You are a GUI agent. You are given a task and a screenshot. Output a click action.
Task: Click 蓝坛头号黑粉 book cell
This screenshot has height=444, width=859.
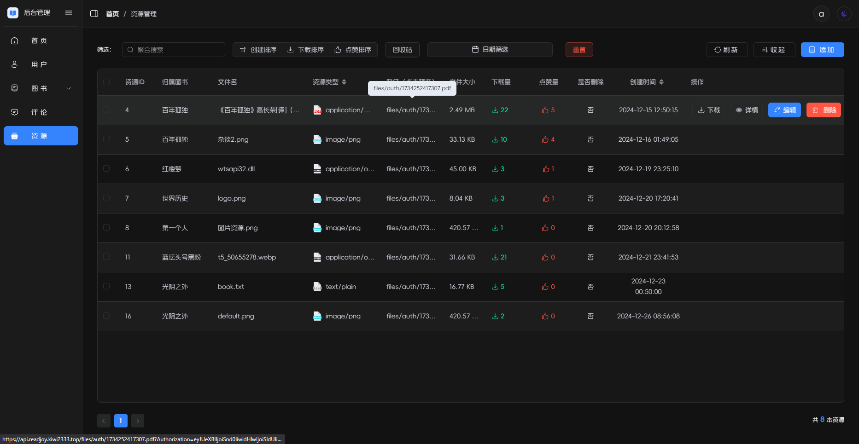[181, 257]
